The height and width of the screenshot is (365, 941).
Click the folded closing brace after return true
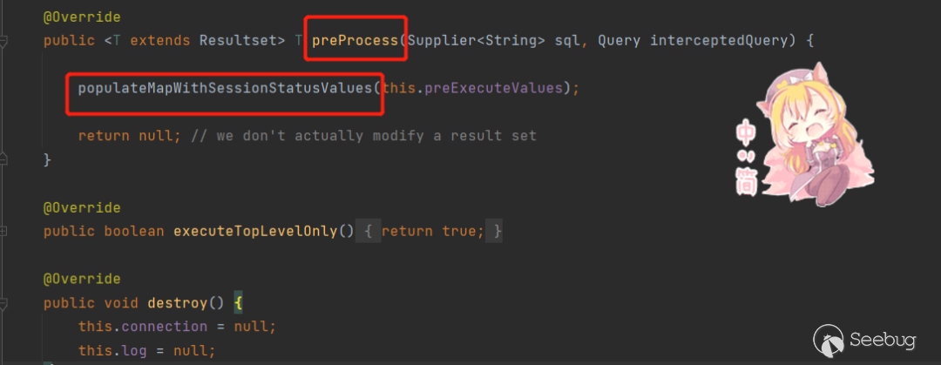497,231
